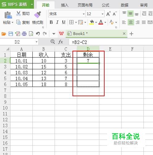Click the draw border table icon
This screenshot has width=153, height=155.
point(81,22)
